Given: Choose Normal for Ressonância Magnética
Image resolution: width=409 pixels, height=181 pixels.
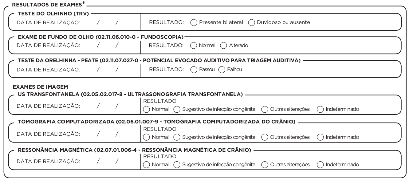Looking at the screenshot, I should (x=147, y=164).
